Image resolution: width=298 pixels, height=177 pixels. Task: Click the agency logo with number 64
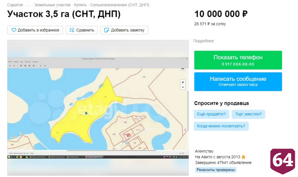(283, 161)
